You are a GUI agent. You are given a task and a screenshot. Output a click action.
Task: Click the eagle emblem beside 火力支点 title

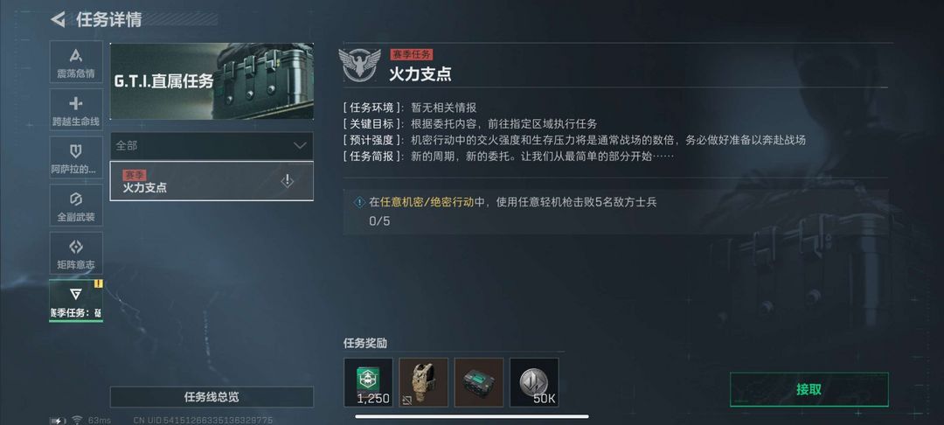[359, 65]
